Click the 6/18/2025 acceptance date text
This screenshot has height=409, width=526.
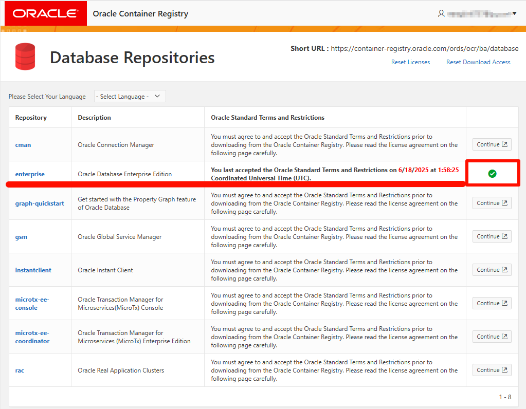pyautogui.click(x=413, y=170)
